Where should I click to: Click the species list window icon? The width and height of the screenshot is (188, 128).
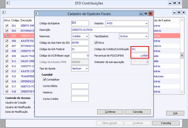click(4, 12)
